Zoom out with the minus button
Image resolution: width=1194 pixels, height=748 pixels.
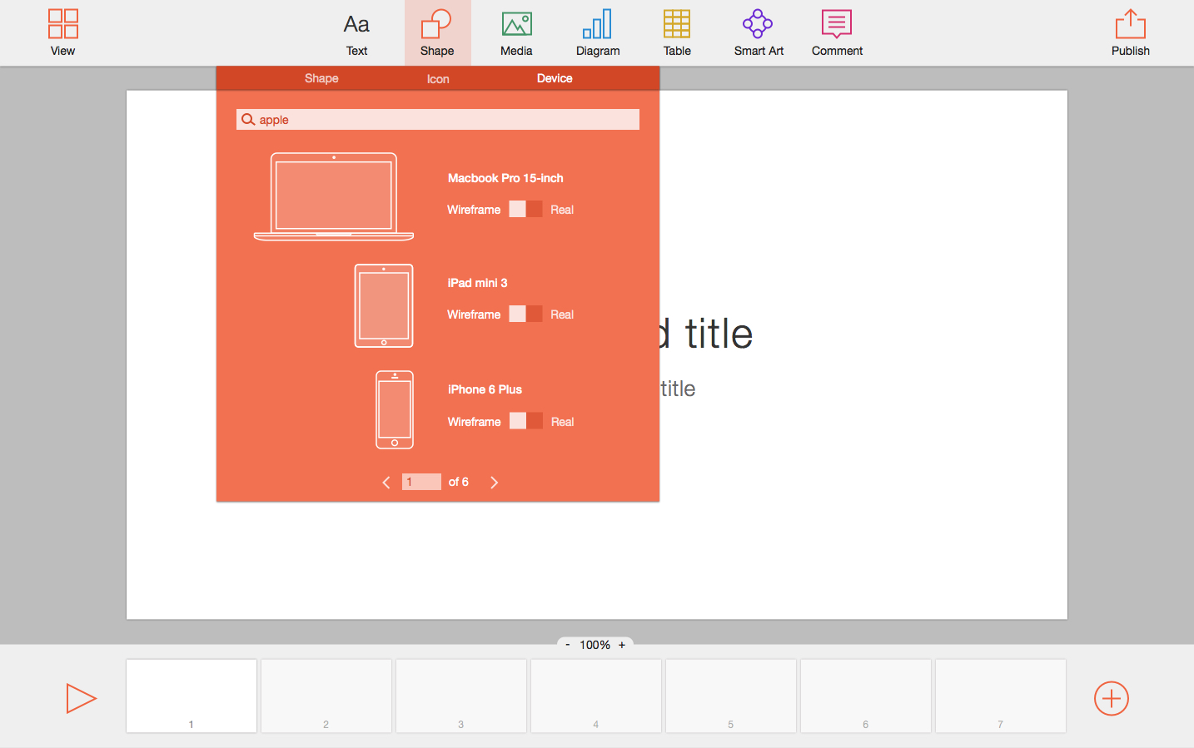tap(568, 645)
